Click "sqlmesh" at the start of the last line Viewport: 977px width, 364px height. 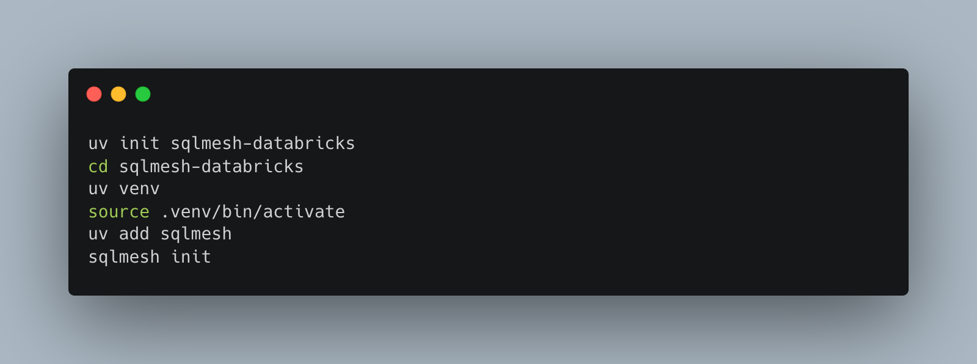click(x=124, y=257)
